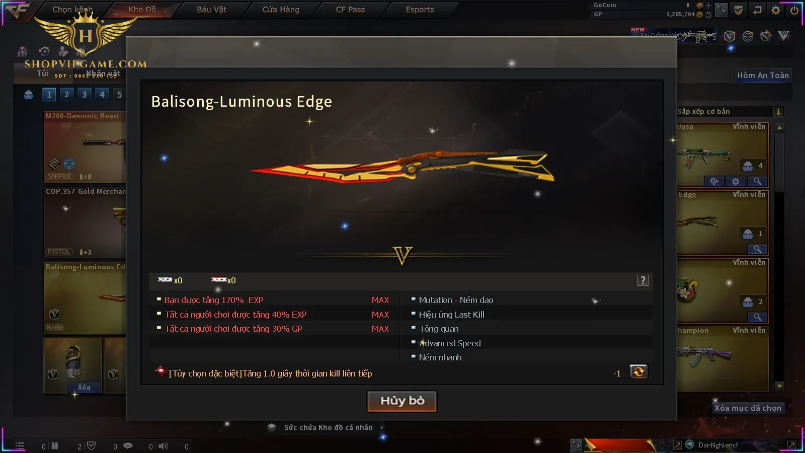Click the reroll special option refresh icon
Viewport: 805px width, 453px height.
[638, 372]
